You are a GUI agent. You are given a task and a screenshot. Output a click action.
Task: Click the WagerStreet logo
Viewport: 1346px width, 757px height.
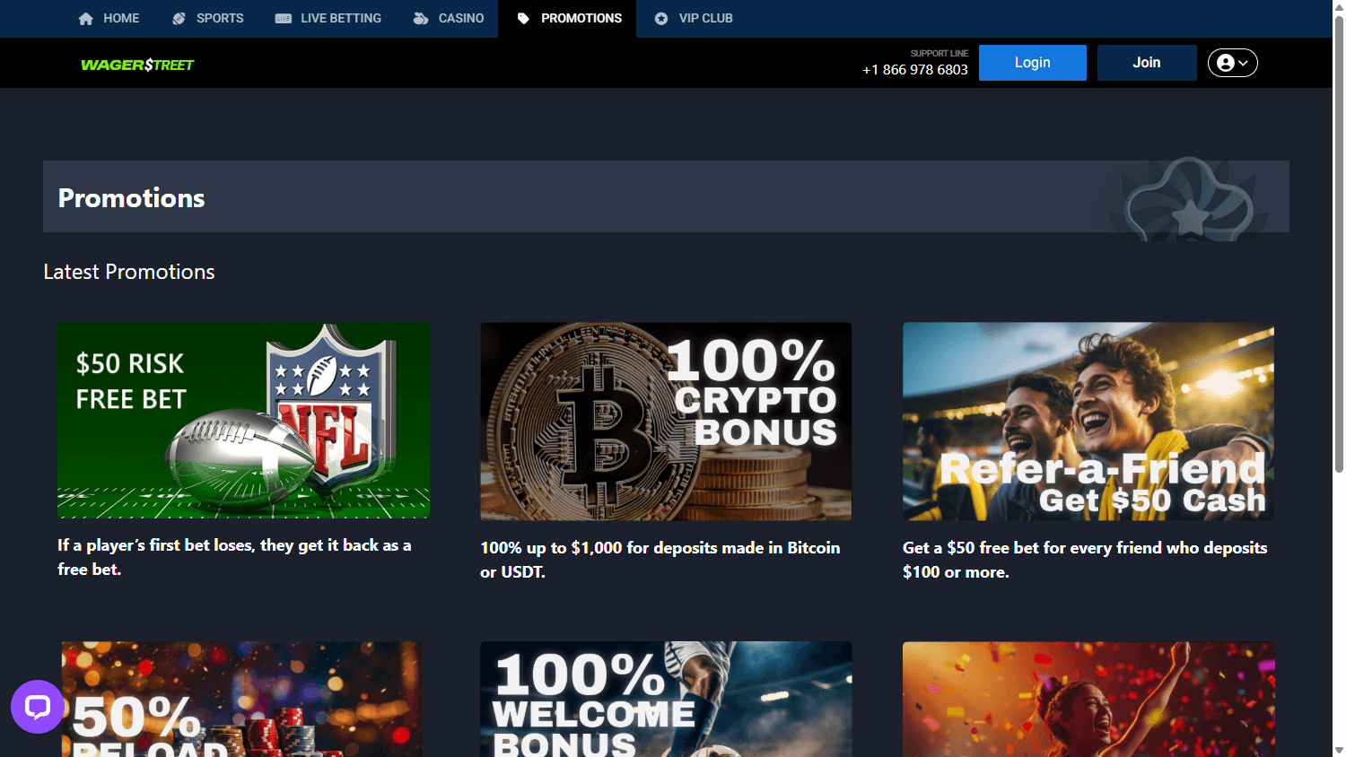tap(137, 63)
